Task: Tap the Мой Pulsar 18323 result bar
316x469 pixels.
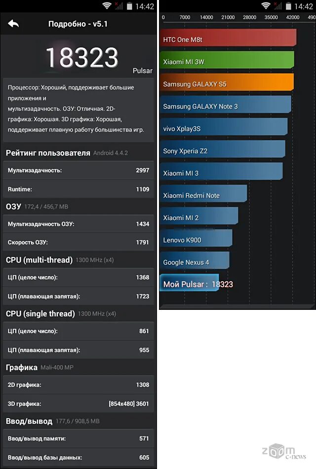Action: [189, 283]
